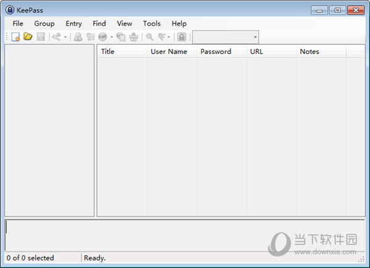Sort by the Title column header
Viewport: 370px width, 268px height.
[x=122, y=52]
